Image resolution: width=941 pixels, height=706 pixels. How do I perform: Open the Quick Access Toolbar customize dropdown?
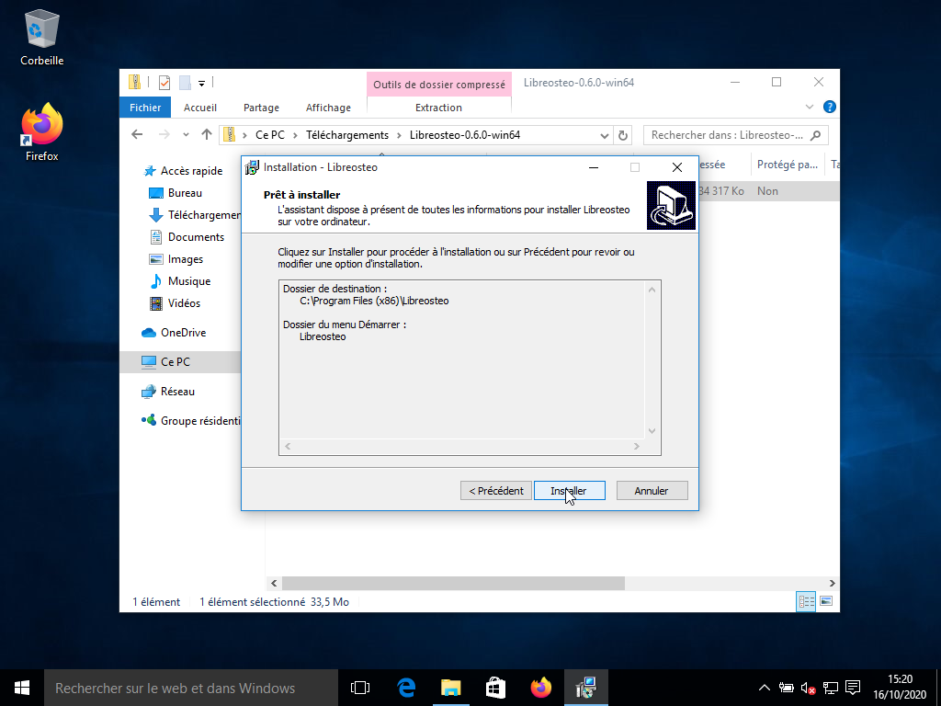pos(201,84)
